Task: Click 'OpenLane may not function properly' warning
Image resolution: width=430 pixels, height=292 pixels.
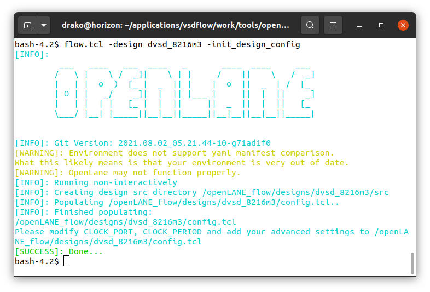Action: pos(127,173)
